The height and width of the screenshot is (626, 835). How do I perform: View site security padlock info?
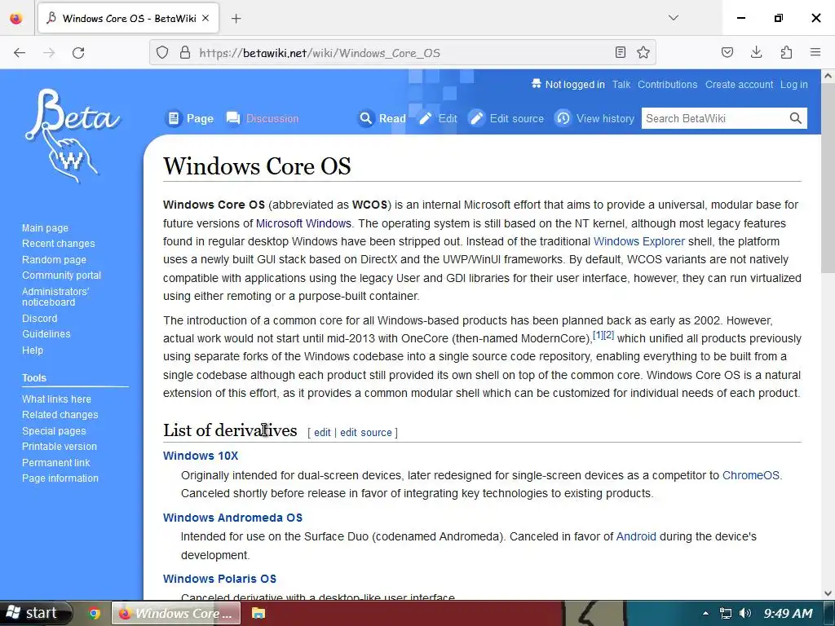click(185, 53)
